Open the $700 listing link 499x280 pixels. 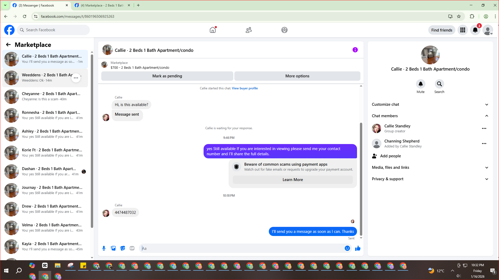click(x=140, y=68)
